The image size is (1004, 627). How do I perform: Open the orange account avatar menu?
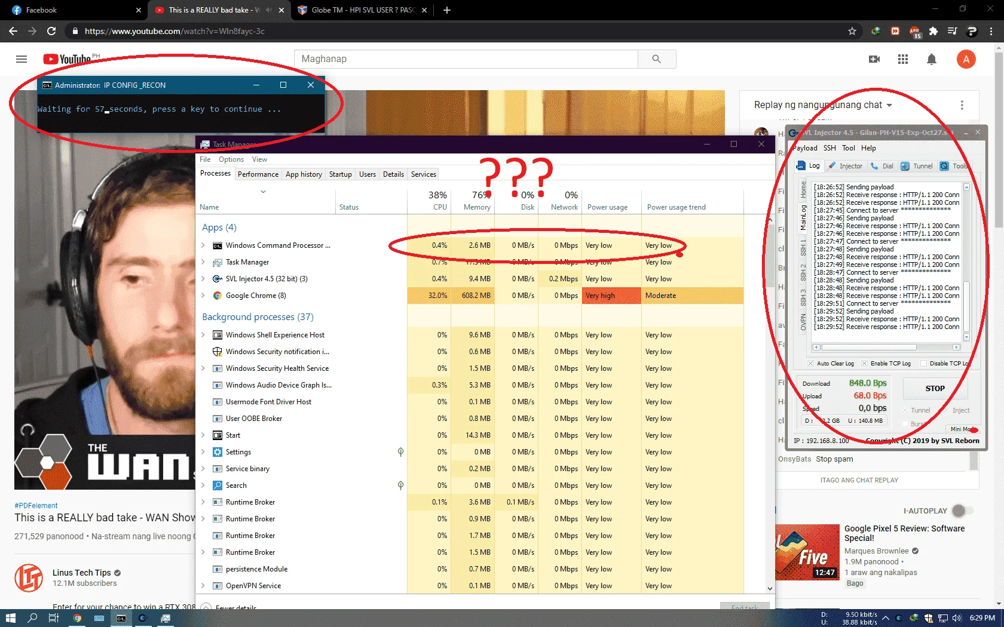point(966,59)
